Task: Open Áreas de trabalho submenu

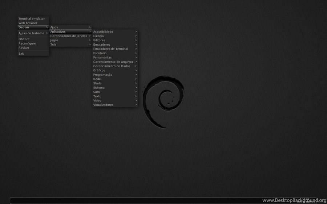Action: pyautogui.click(x=33, y=33)
